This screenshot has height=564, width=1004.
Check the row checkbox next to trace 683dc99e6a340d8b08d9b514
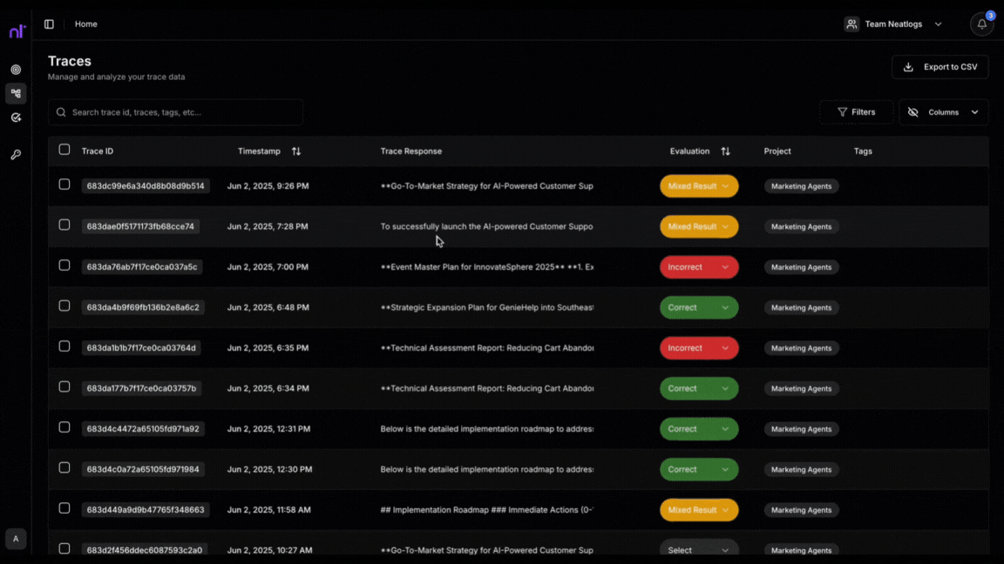point(64,185)
